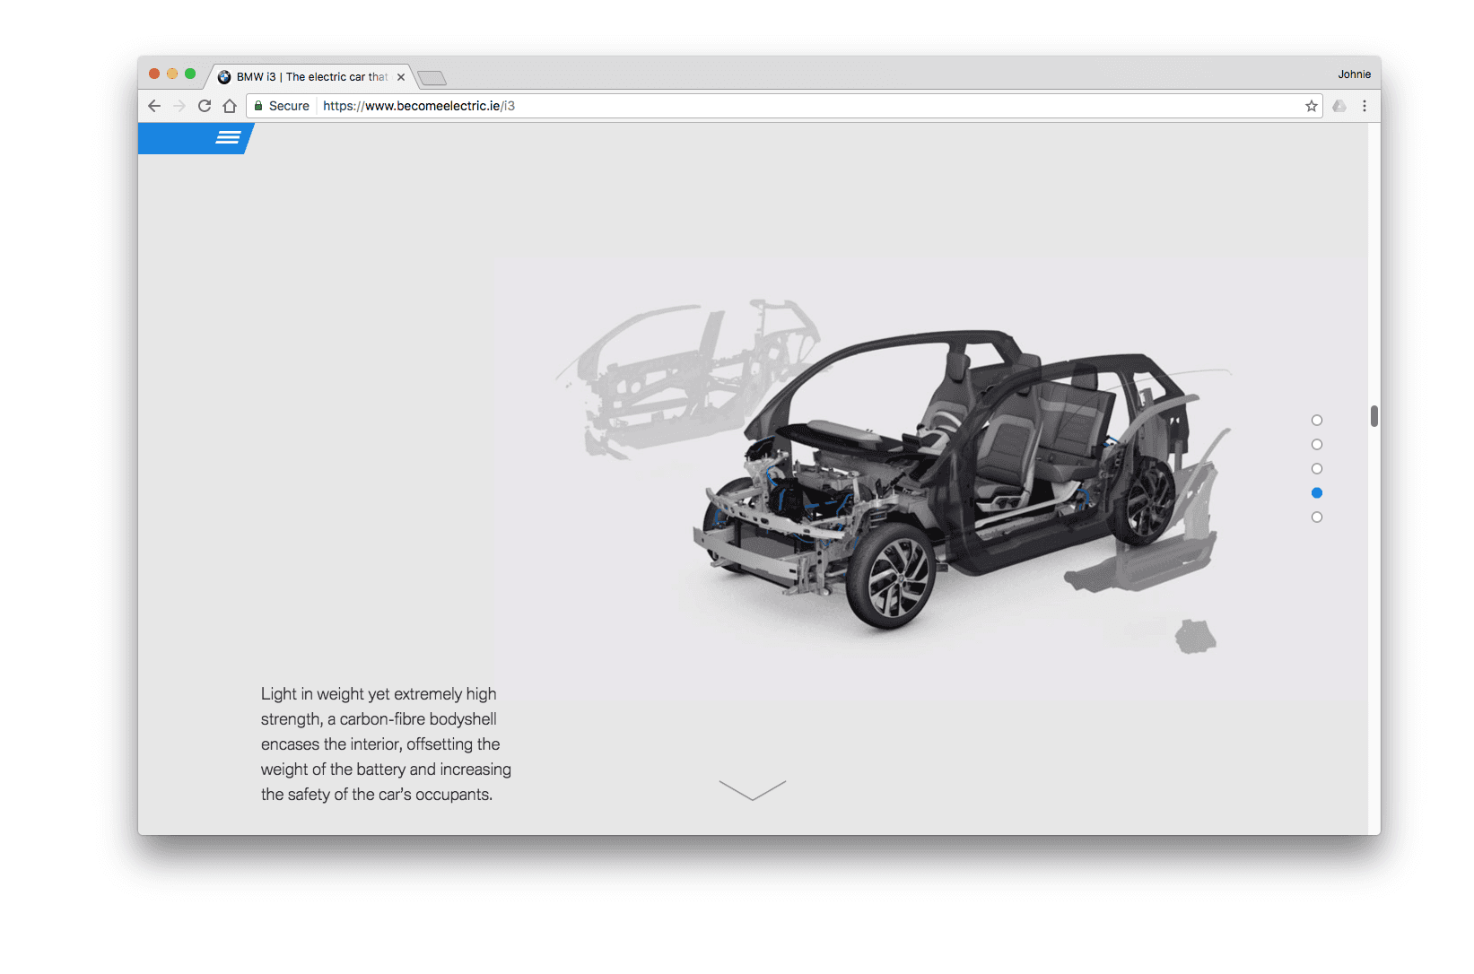Select the fifth section dot
Screen dimensions: 1474x974
tap(1317, 517)
